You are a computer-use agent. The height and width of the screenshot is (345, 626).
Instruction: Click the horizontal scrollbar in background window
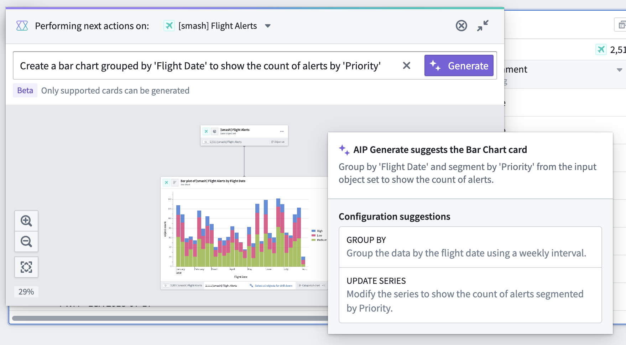click(170, 318)
